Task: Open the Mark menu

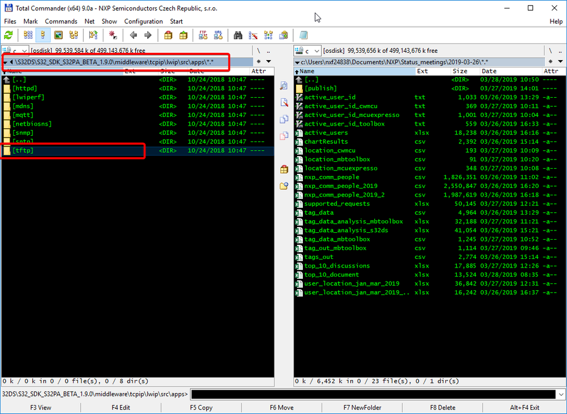Action: (30, 22)
